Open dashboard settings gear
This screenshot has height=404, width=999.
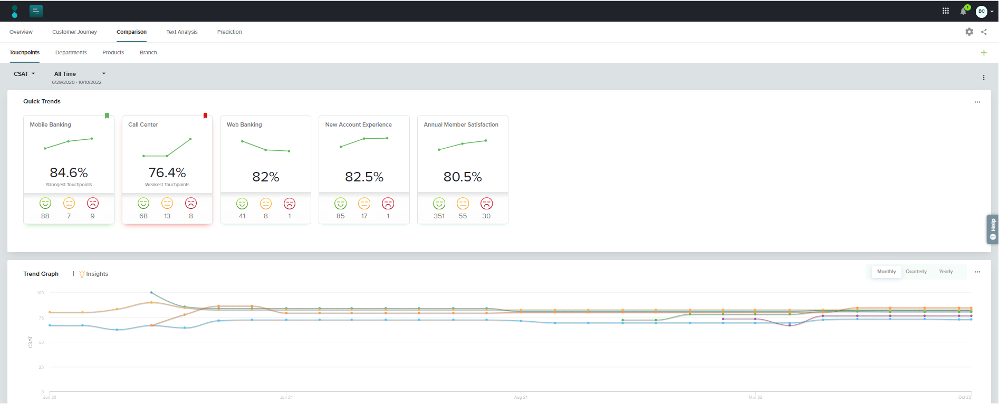coord(969,32)
